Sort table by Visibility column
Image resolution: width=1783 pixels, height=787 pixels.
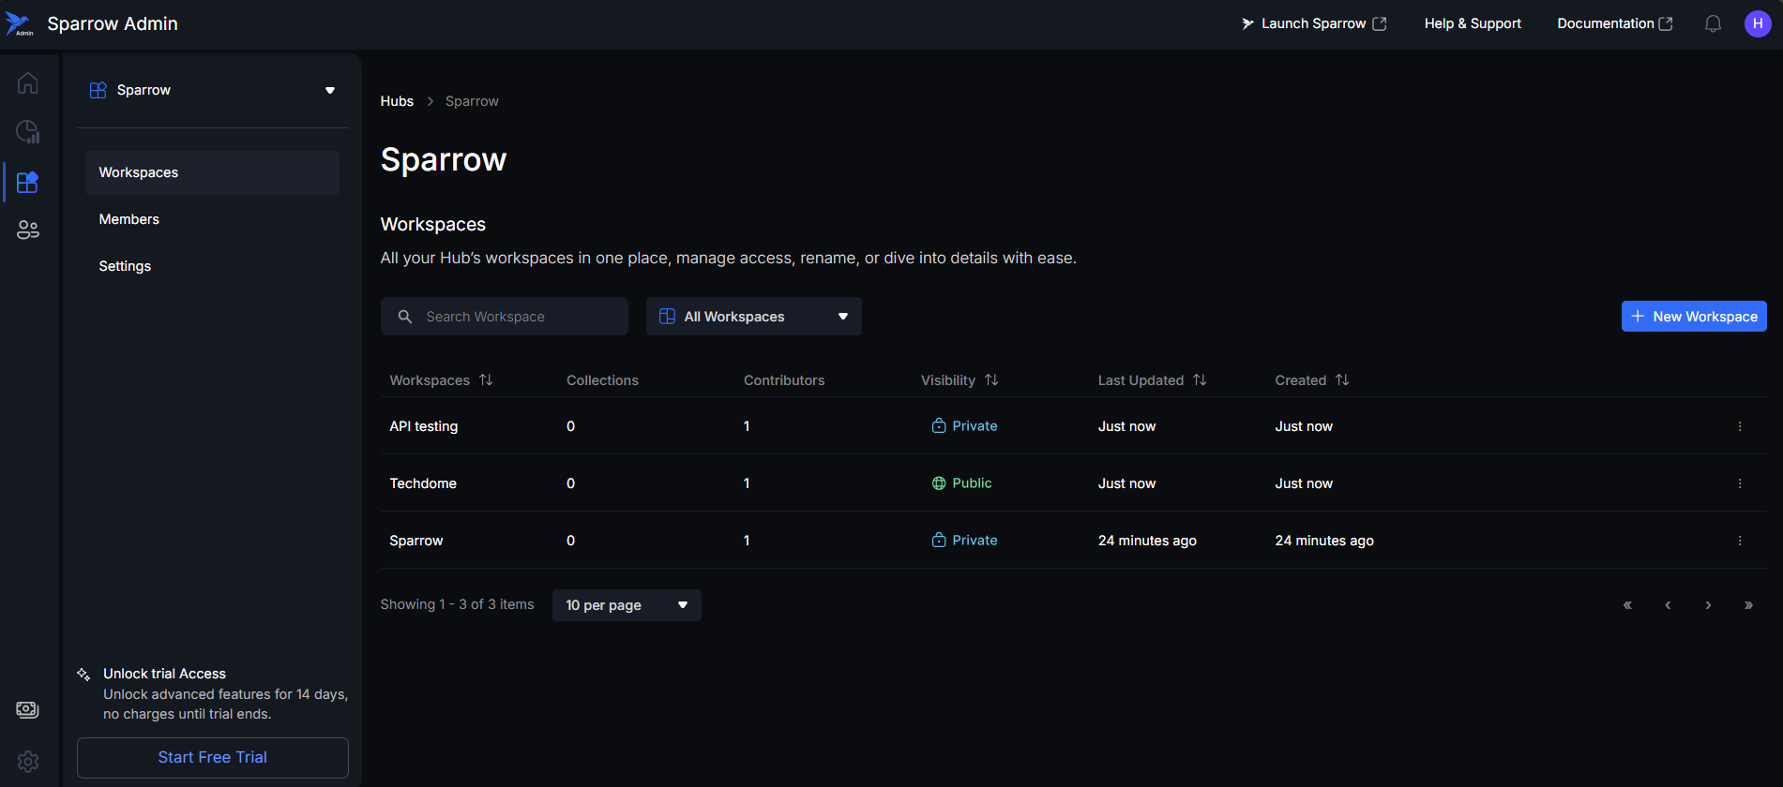tap(991, 380)
